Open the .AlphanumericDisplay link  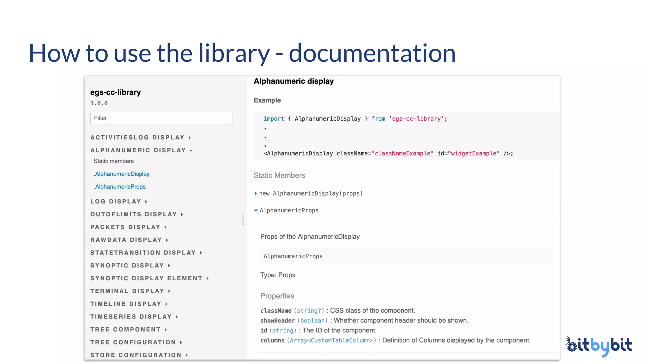point(122,174)
